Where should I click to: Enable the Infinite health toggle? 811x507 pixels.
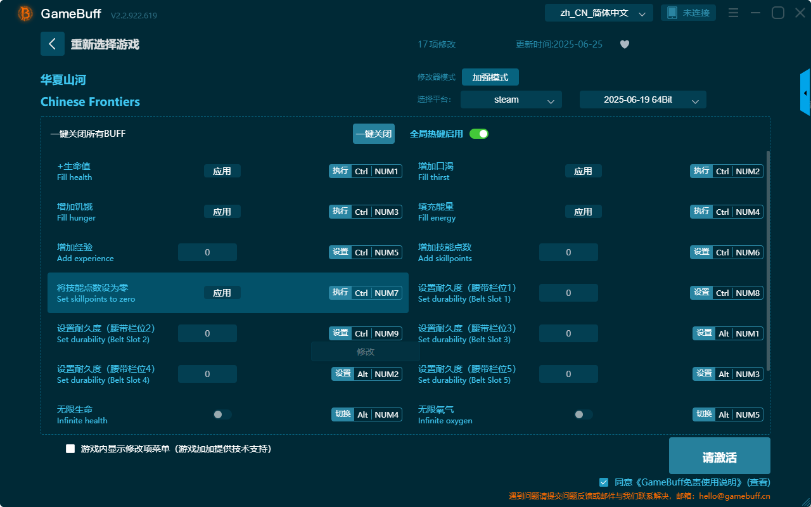tap(222, 414)
